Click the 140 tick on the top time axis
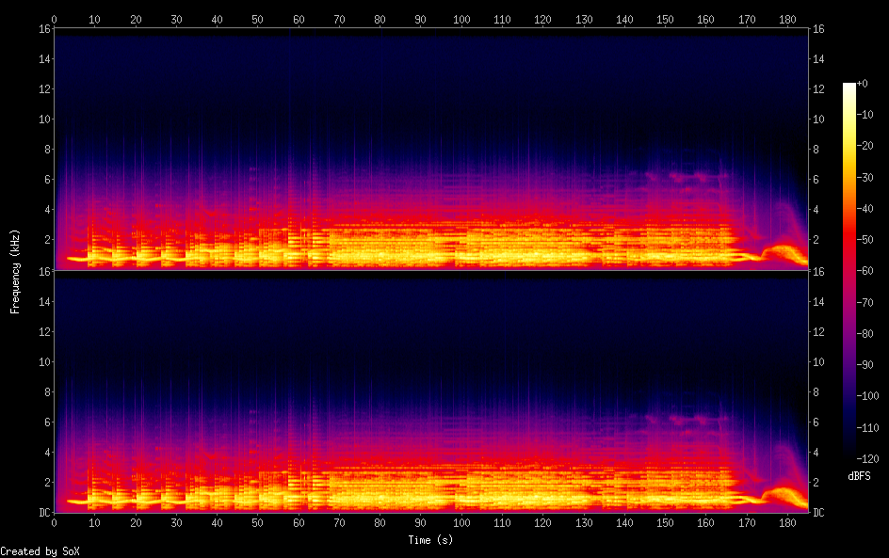889x558 pixels. point(624,19)
